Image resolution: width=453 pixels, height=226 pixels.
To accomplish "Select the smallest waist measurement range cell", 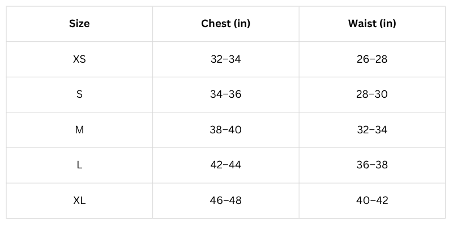I will (x=372, y=59).
